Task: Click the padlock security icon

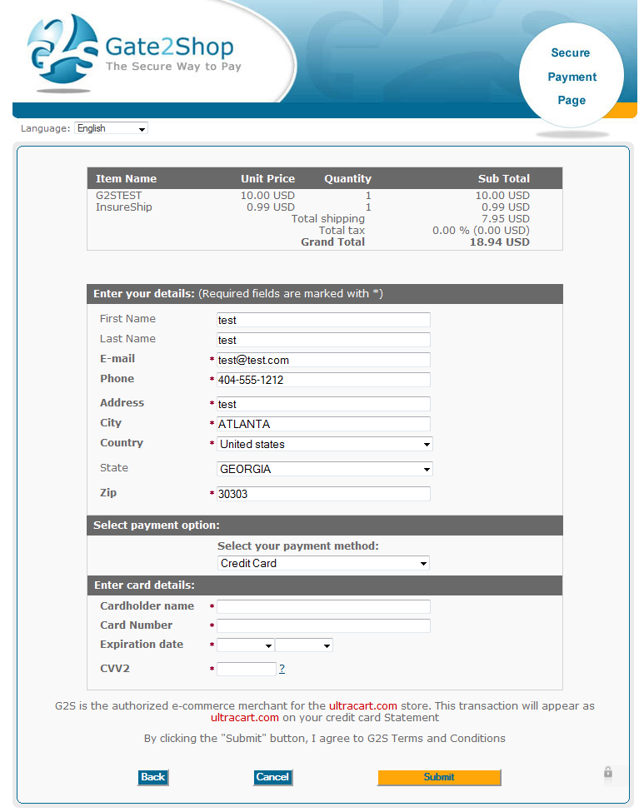Action: pyautogui.click(x=608, y=772)
